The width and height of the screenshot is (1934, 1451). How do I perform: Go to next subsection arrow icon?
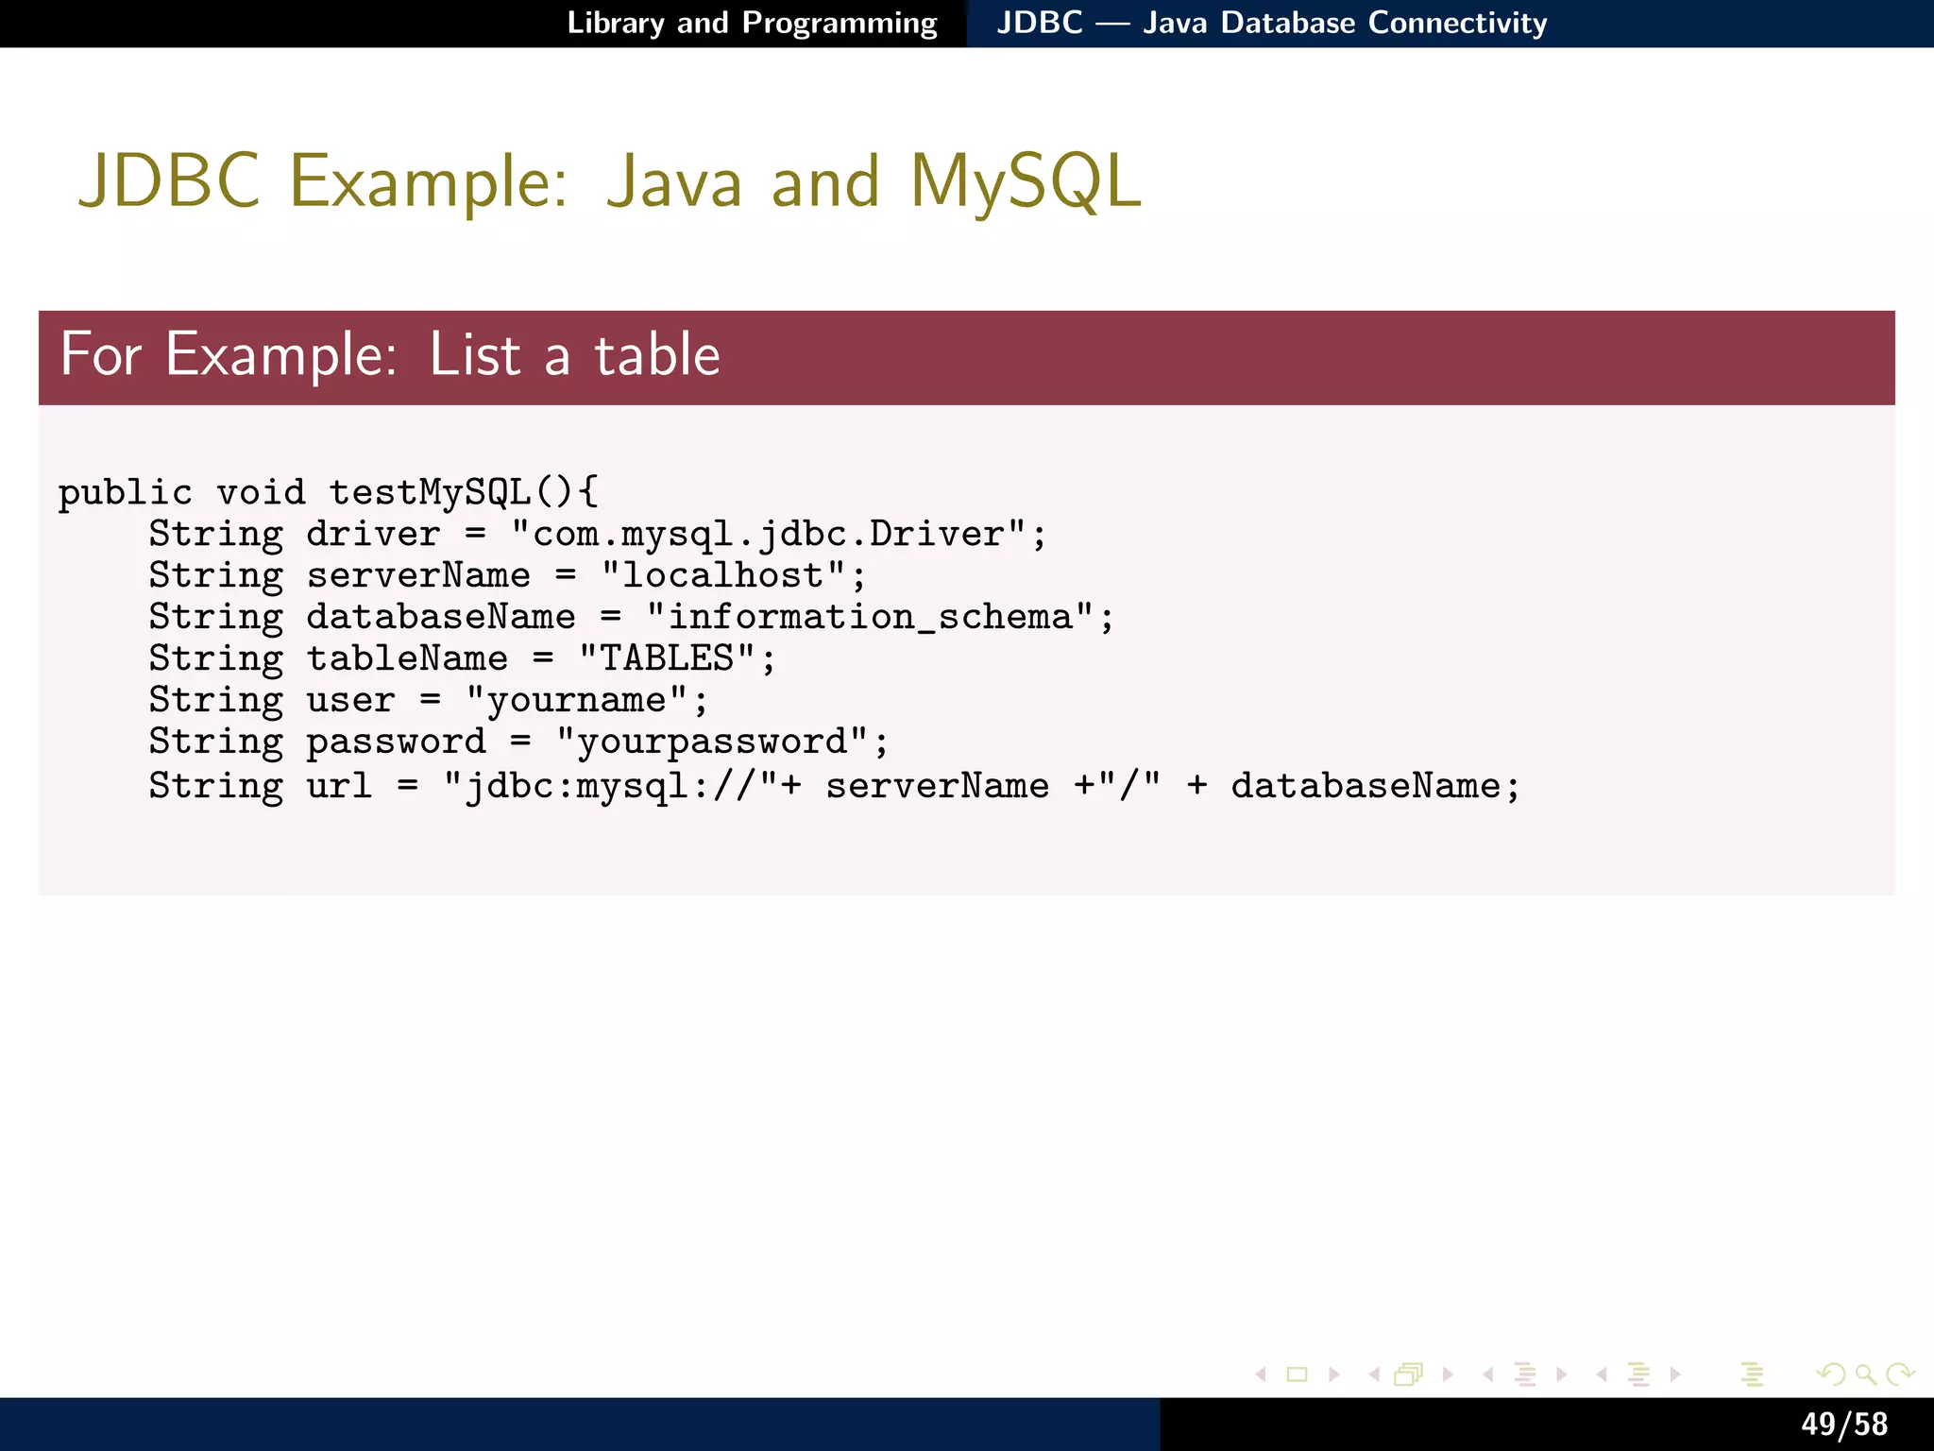point(1562,1374)
